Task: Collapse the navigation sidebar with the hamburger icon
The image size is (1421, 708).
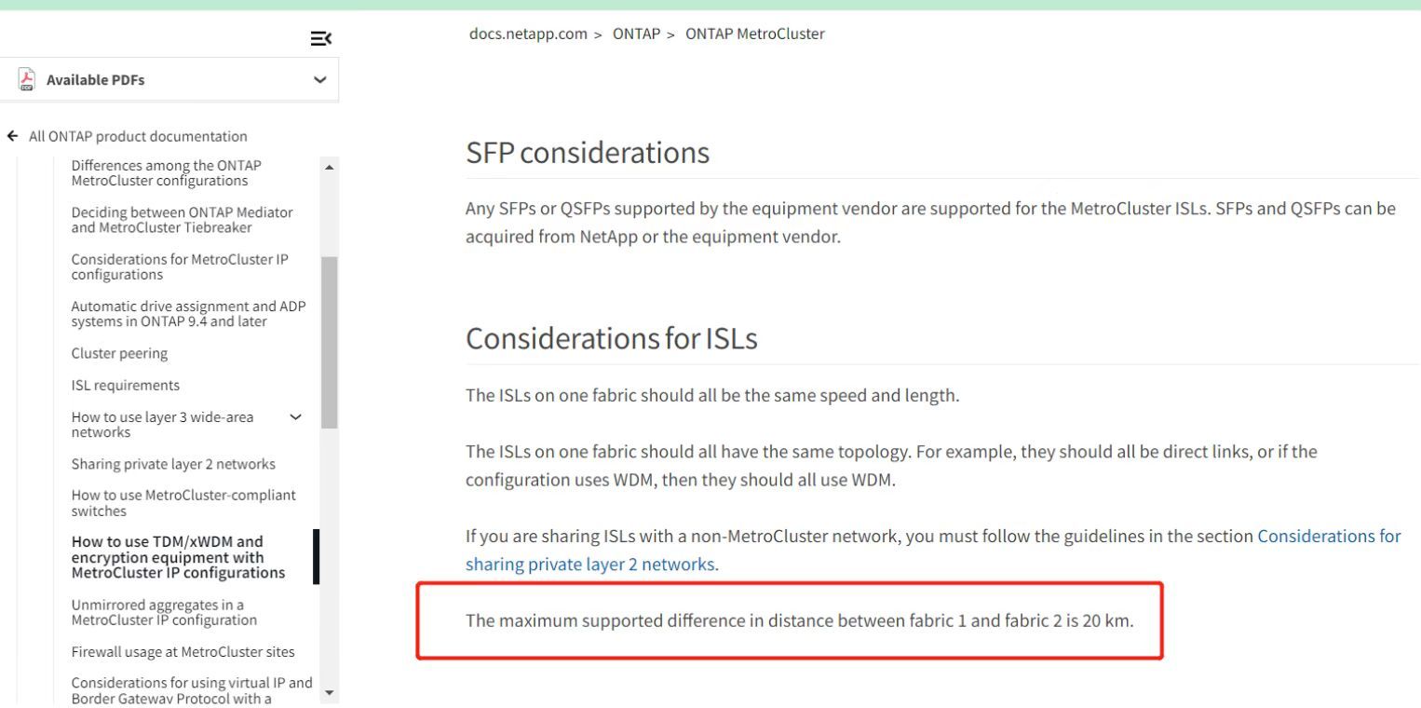Action: point(321,38)
